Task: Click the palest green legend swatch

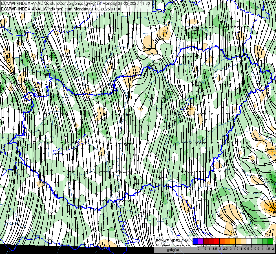Action: pos(254,241)
